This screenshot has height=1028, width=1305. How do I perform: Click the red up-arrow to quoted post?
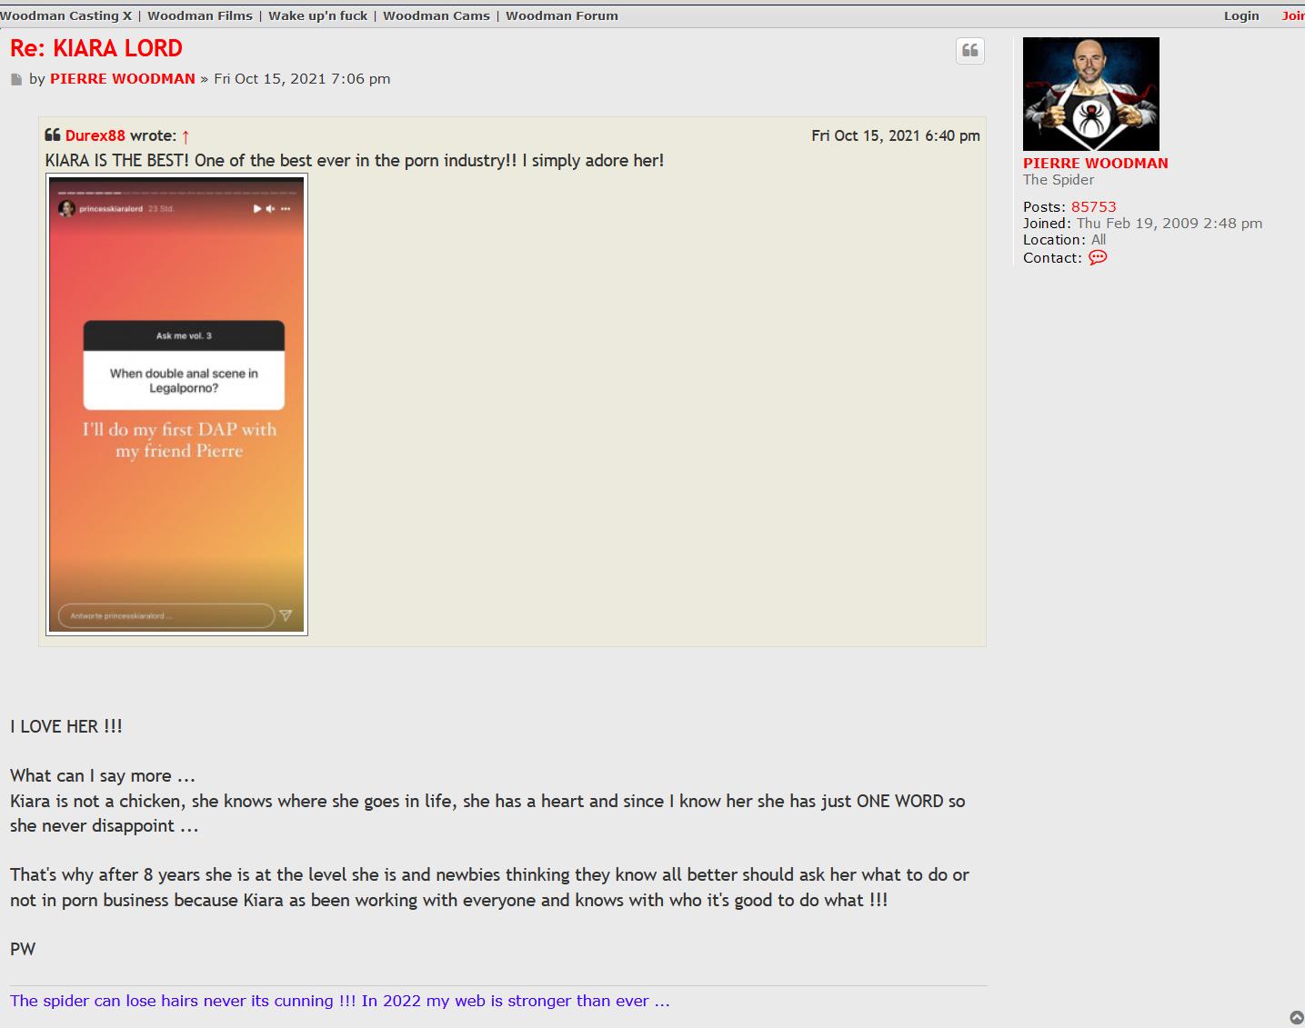(x=186, y=136)
